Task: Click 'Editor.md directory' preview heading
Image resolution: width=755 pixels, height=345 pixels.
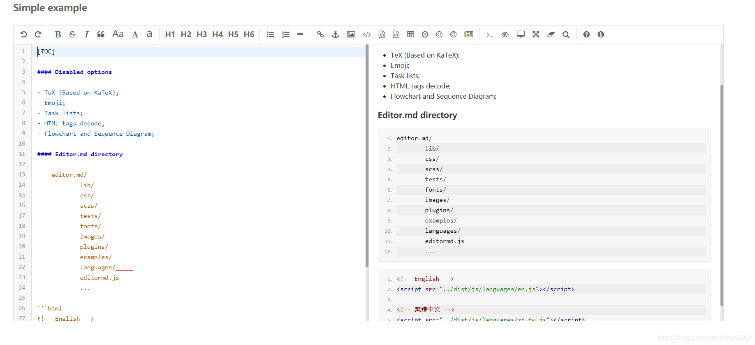Action: [417, 115]
